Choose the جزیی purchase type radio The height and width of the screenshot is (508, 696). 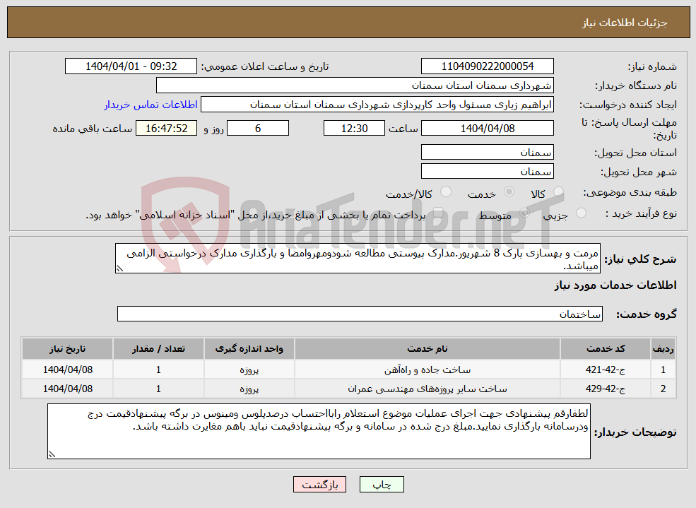point(581,213)
